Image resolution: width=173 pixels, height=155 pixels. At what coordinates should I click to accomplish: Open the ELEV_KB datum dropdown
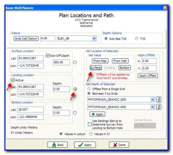(94, 38)
